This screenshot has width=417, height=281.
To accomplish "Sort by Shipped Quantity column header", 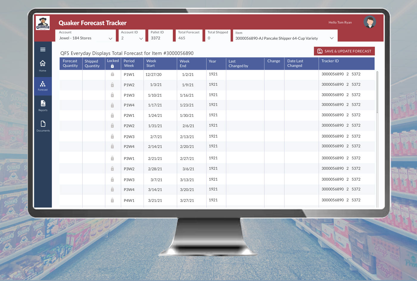I will [94, 63].
